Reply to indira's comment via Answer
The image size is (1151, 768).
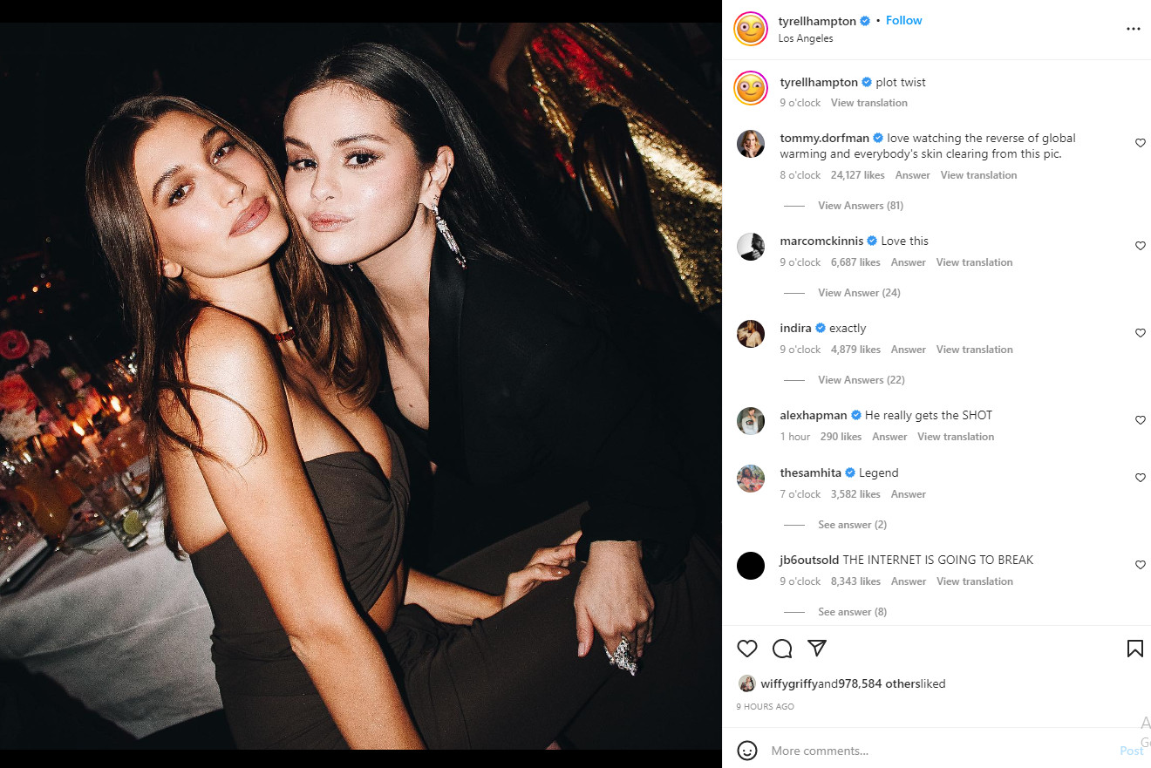coord(908,350)
